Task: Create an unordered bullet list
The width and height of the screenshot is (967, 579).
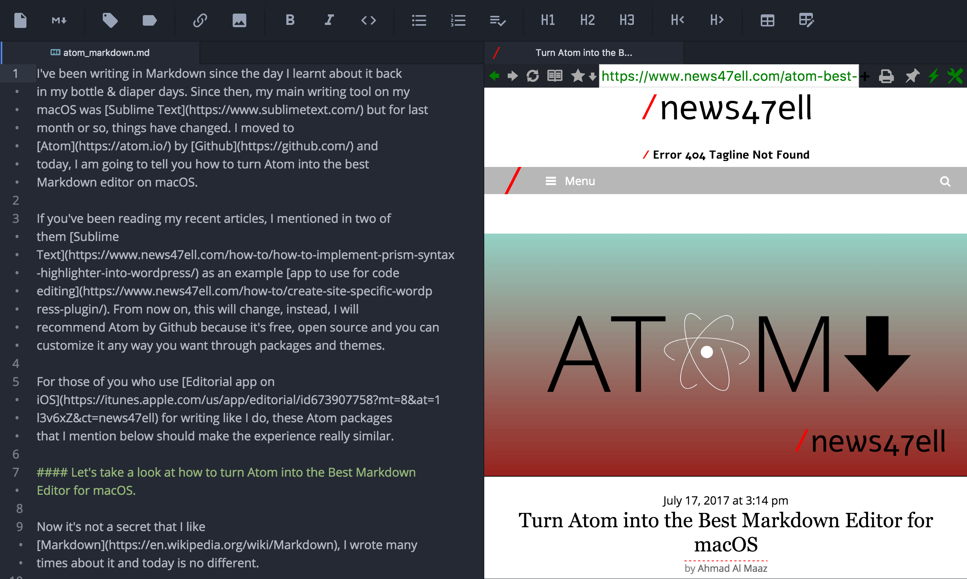Action: 419,20
